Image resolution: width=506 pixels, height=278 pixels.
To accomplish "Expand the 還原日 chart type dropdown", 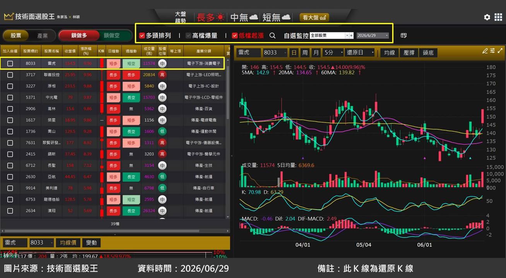I will (360, 53).
